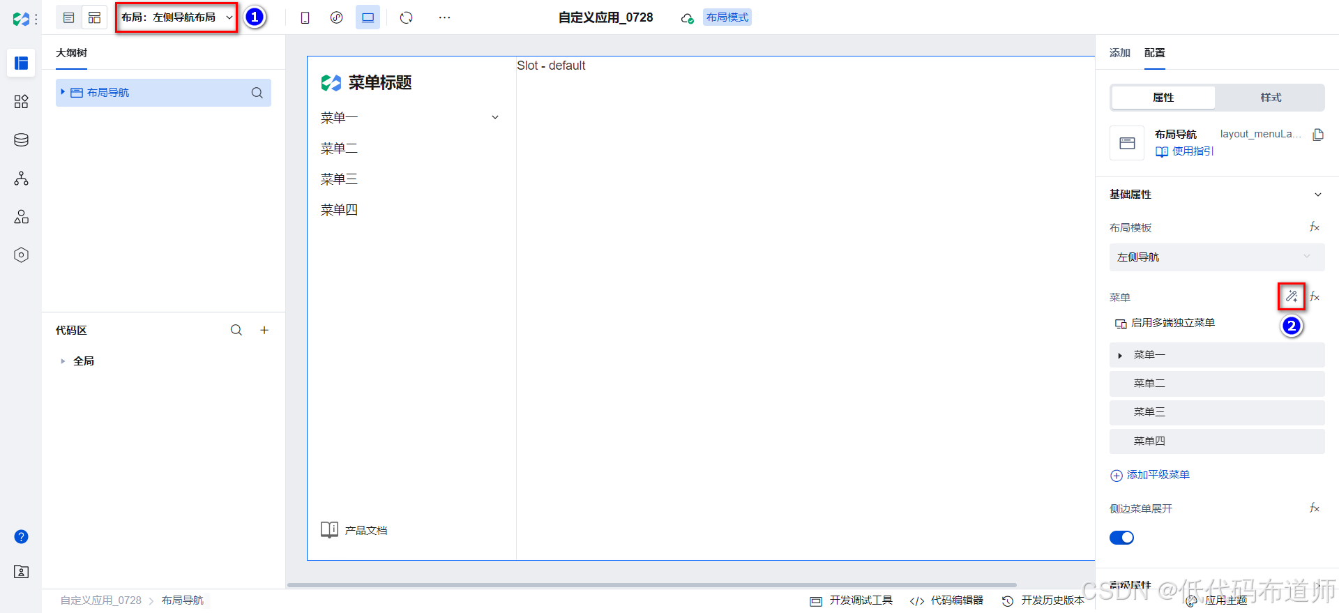
Task: Enable 启用多端独立菜单 option
Action: click(1165, 323)
